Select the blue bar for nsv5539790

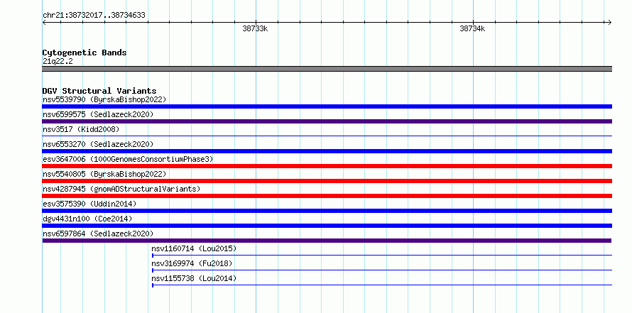[327, 106]
